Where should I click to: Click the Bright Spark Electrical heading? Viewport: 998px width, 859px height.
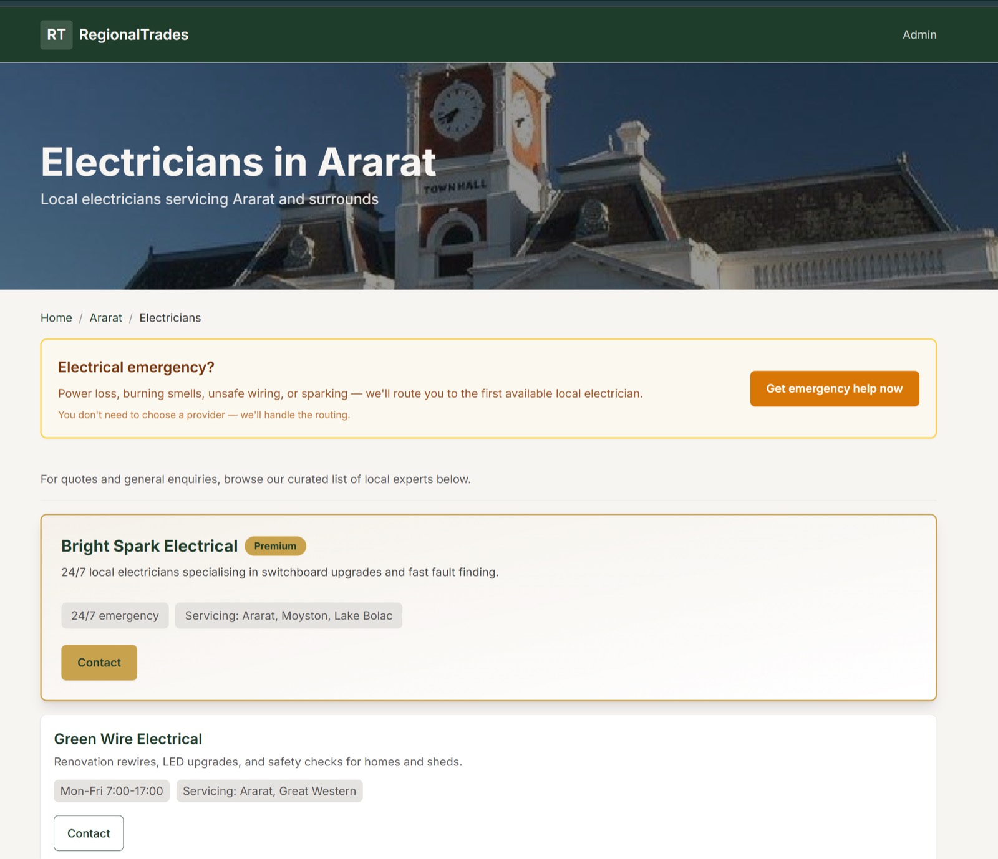click(150, 546)
